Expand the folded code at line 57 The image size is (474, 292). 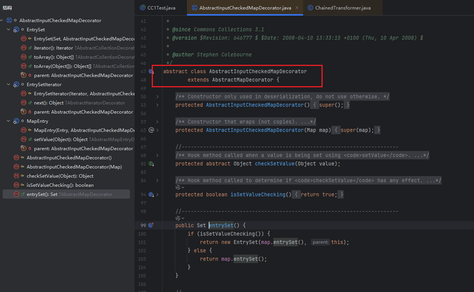[x=157, y=122]
